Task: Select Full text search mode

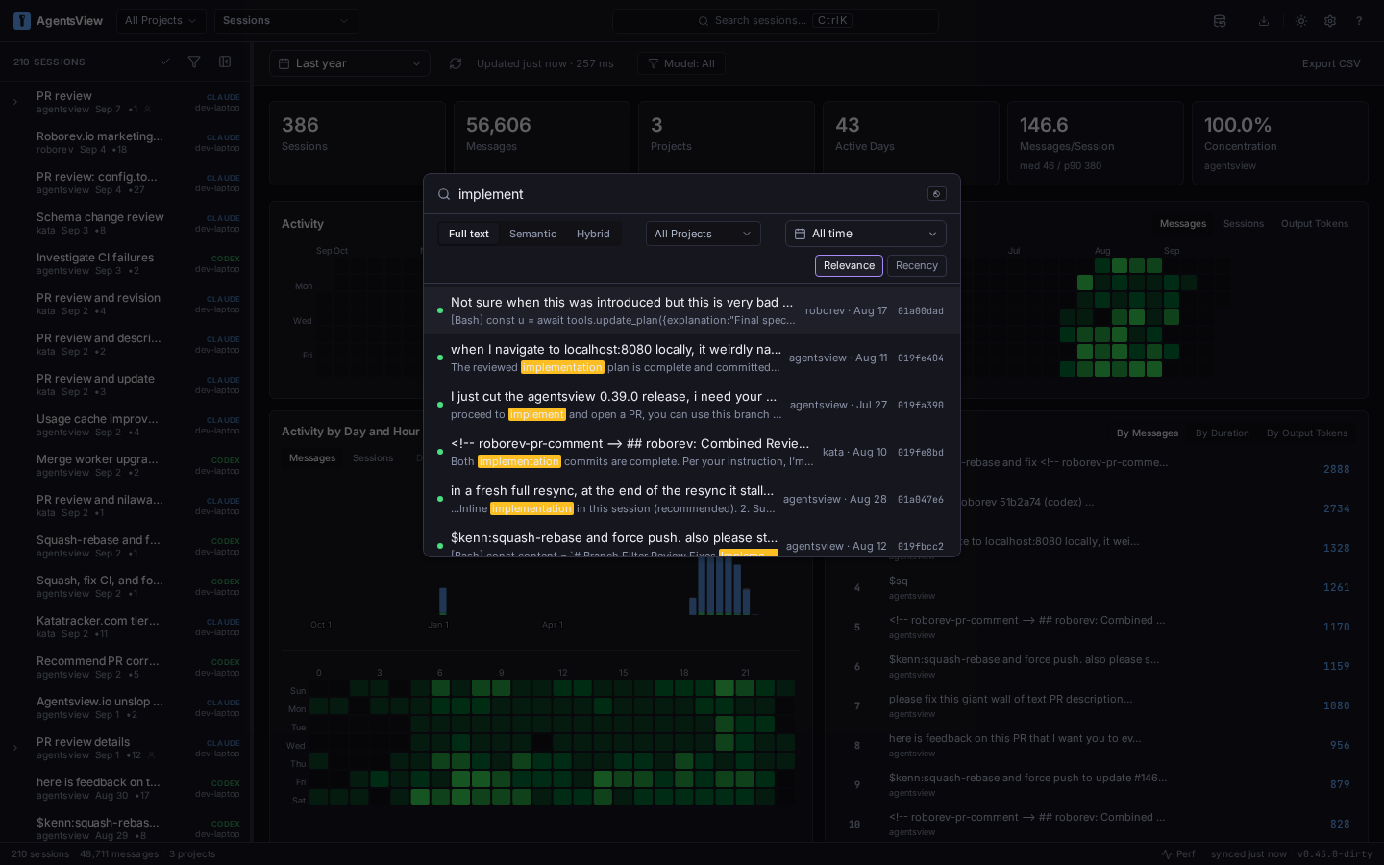Action: tap(469, 234)
